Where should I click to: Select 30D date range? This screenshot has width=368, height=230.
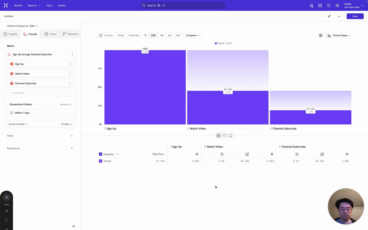[153, 35]
